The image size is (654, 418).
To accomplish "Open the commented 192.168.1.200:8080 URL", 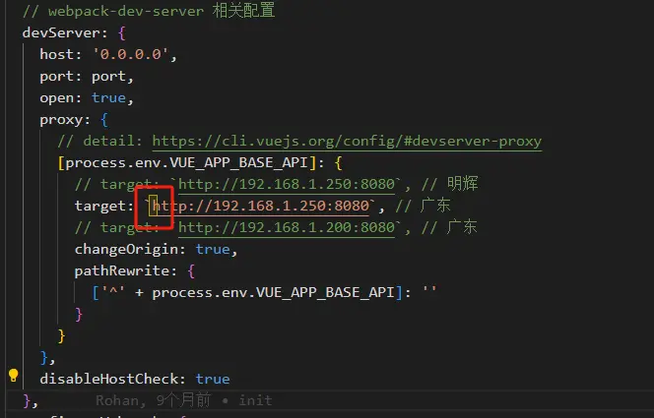I will tap(287, 227).
